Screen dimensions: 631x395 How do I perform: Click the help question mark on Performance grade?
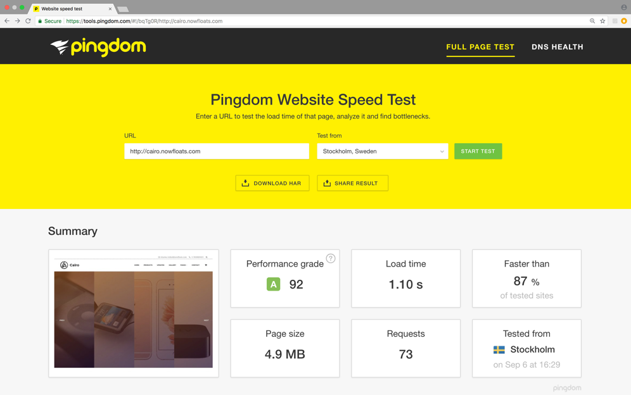331,258
